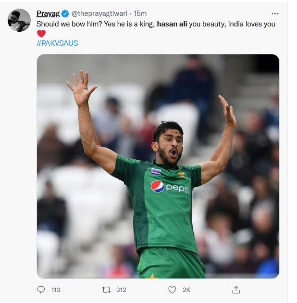297x303 pixels.
Task: Follow the #PAKVSAUS hashtag link
Action: point(57,43)
